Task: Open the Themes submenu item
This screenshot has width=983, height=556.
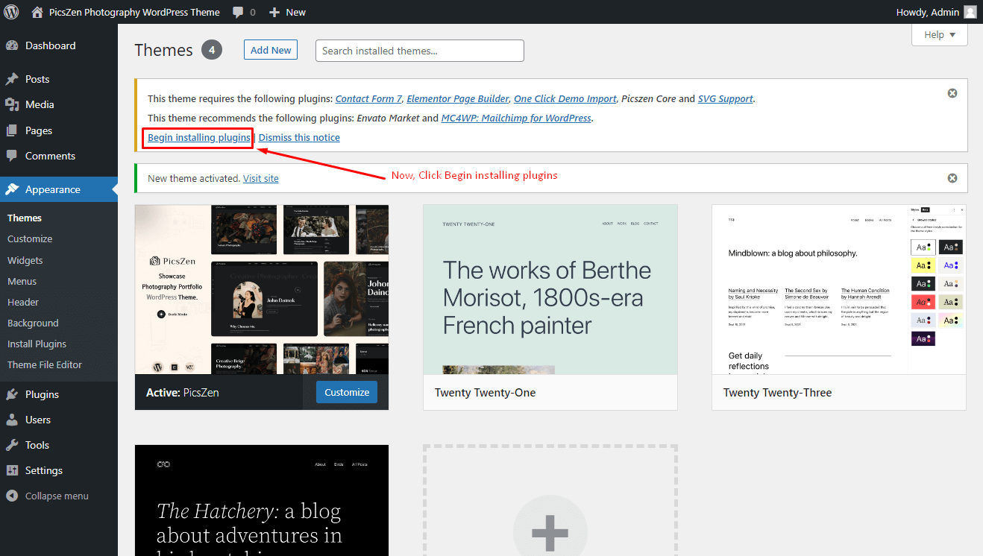Action: (25, 218)
